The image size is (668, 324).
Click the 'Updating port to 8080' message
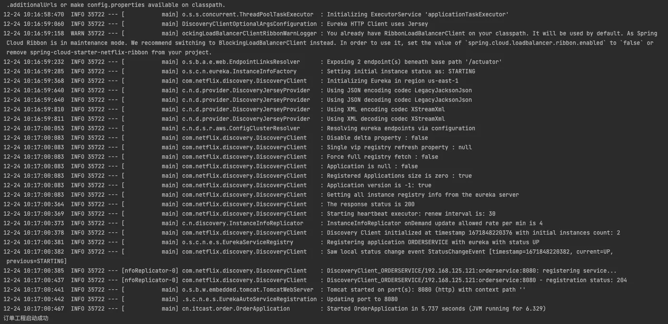coord(362,299)
